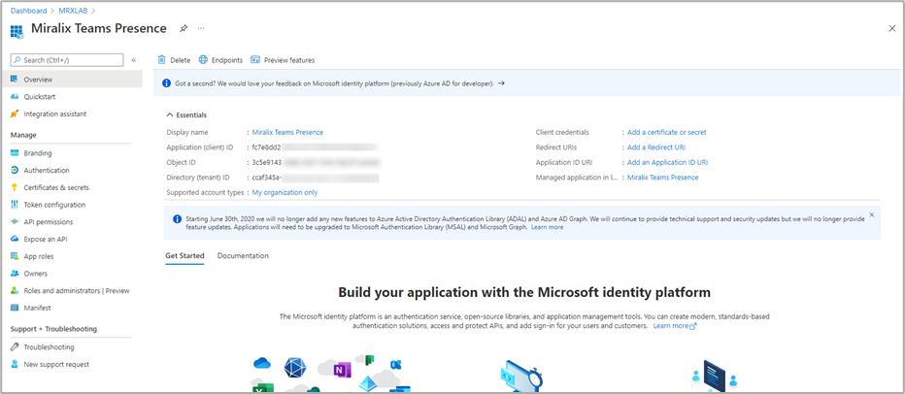Click the Owners people icon

[x=15, y=274]
